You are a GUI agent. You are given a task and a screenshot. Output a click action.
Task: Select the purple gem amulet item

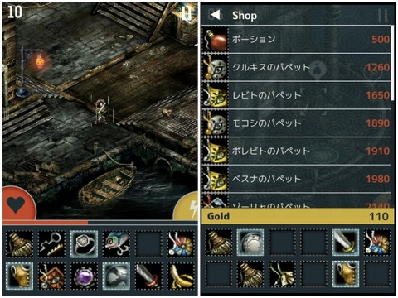[x=84, y=276]
